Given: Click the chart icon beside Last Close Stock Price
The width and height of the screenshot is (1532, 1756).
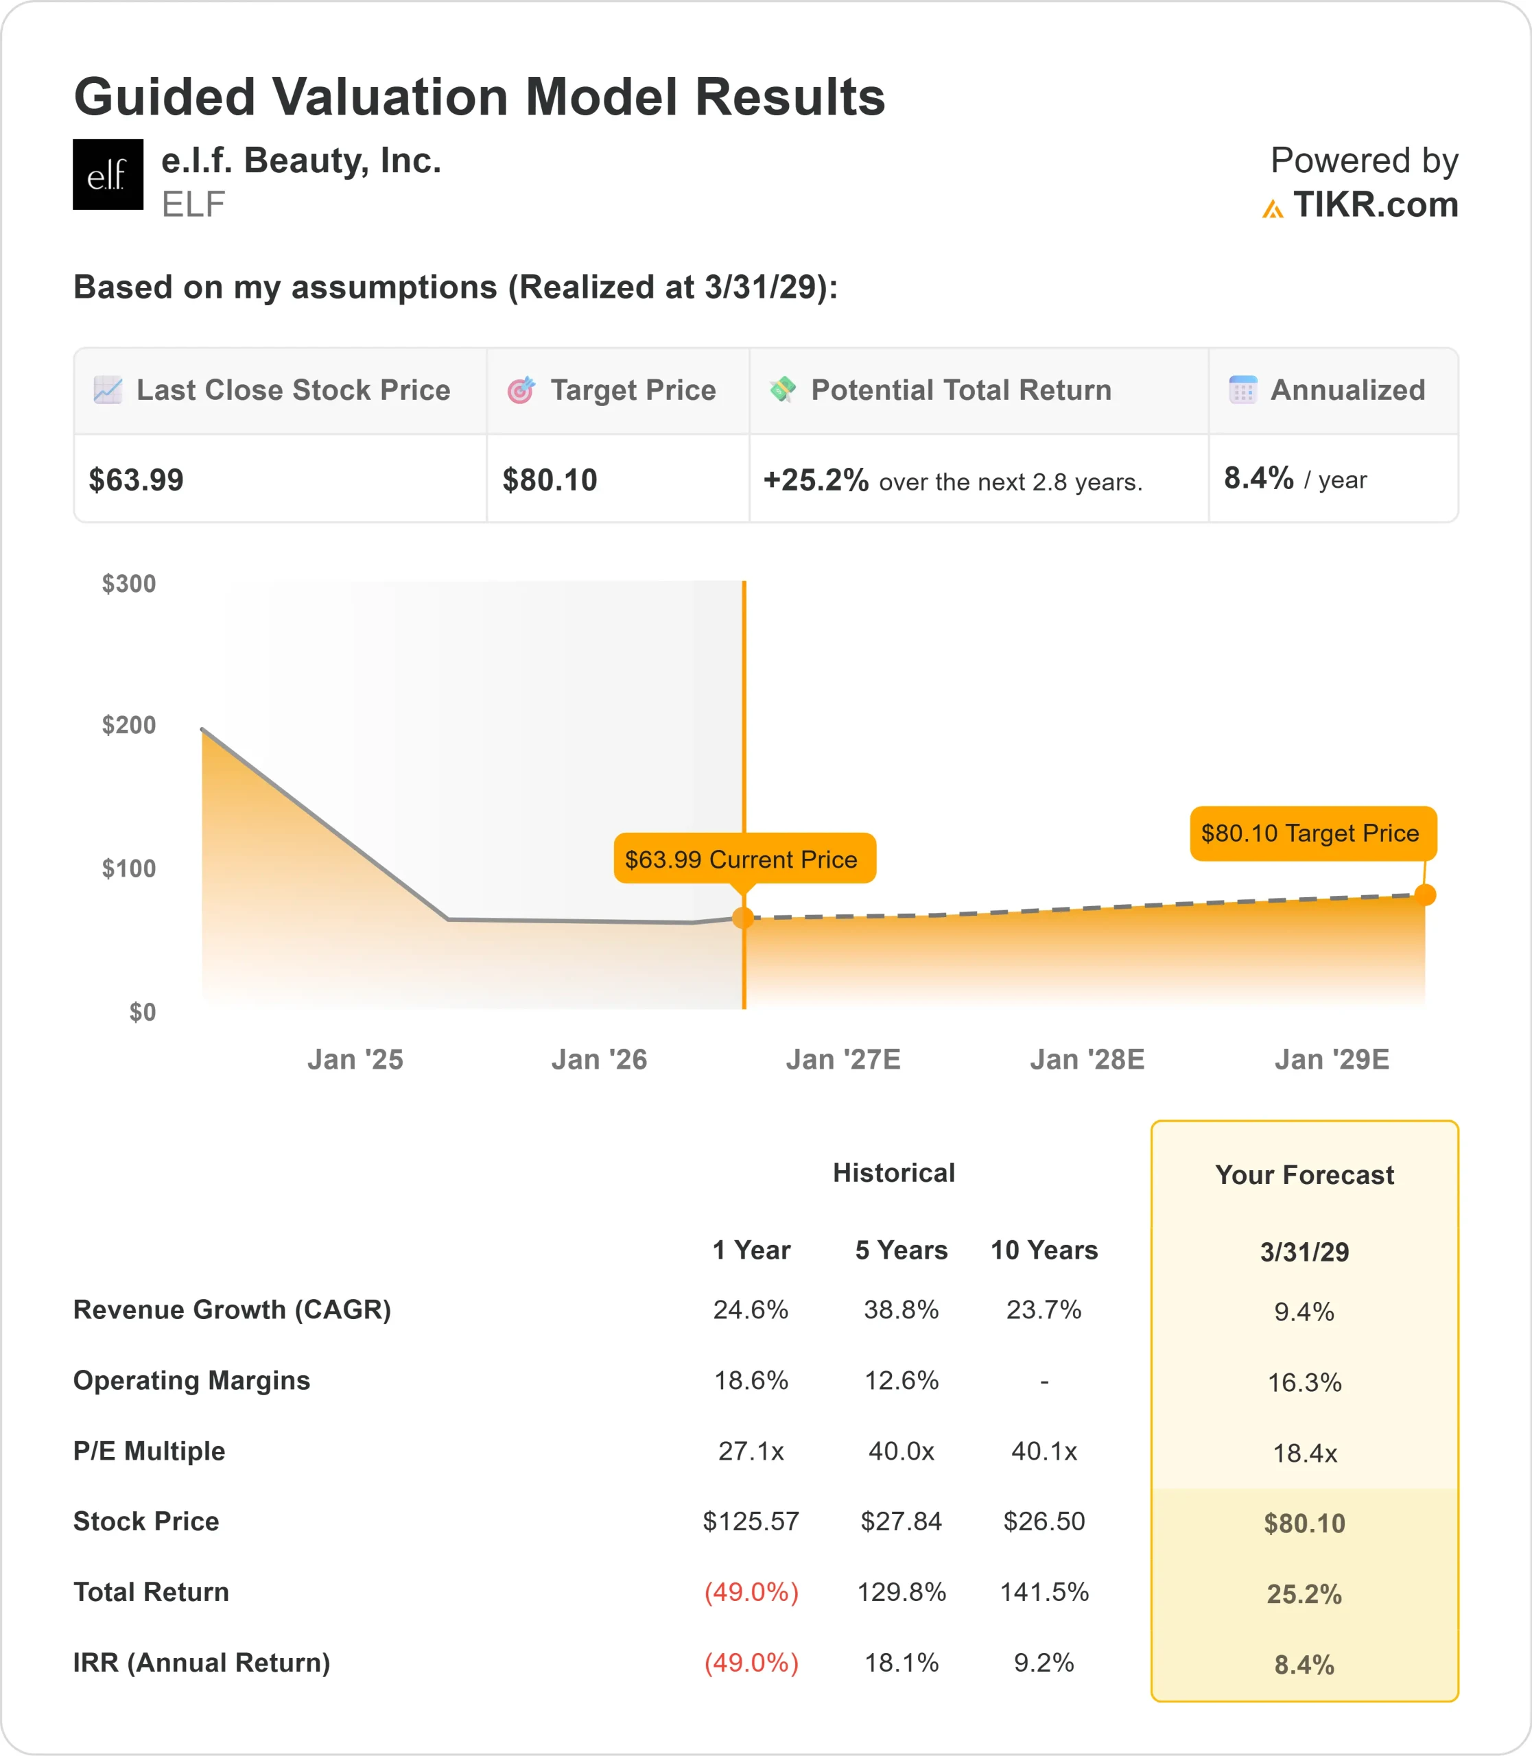Looking at the screenshot, I should 108,390.
